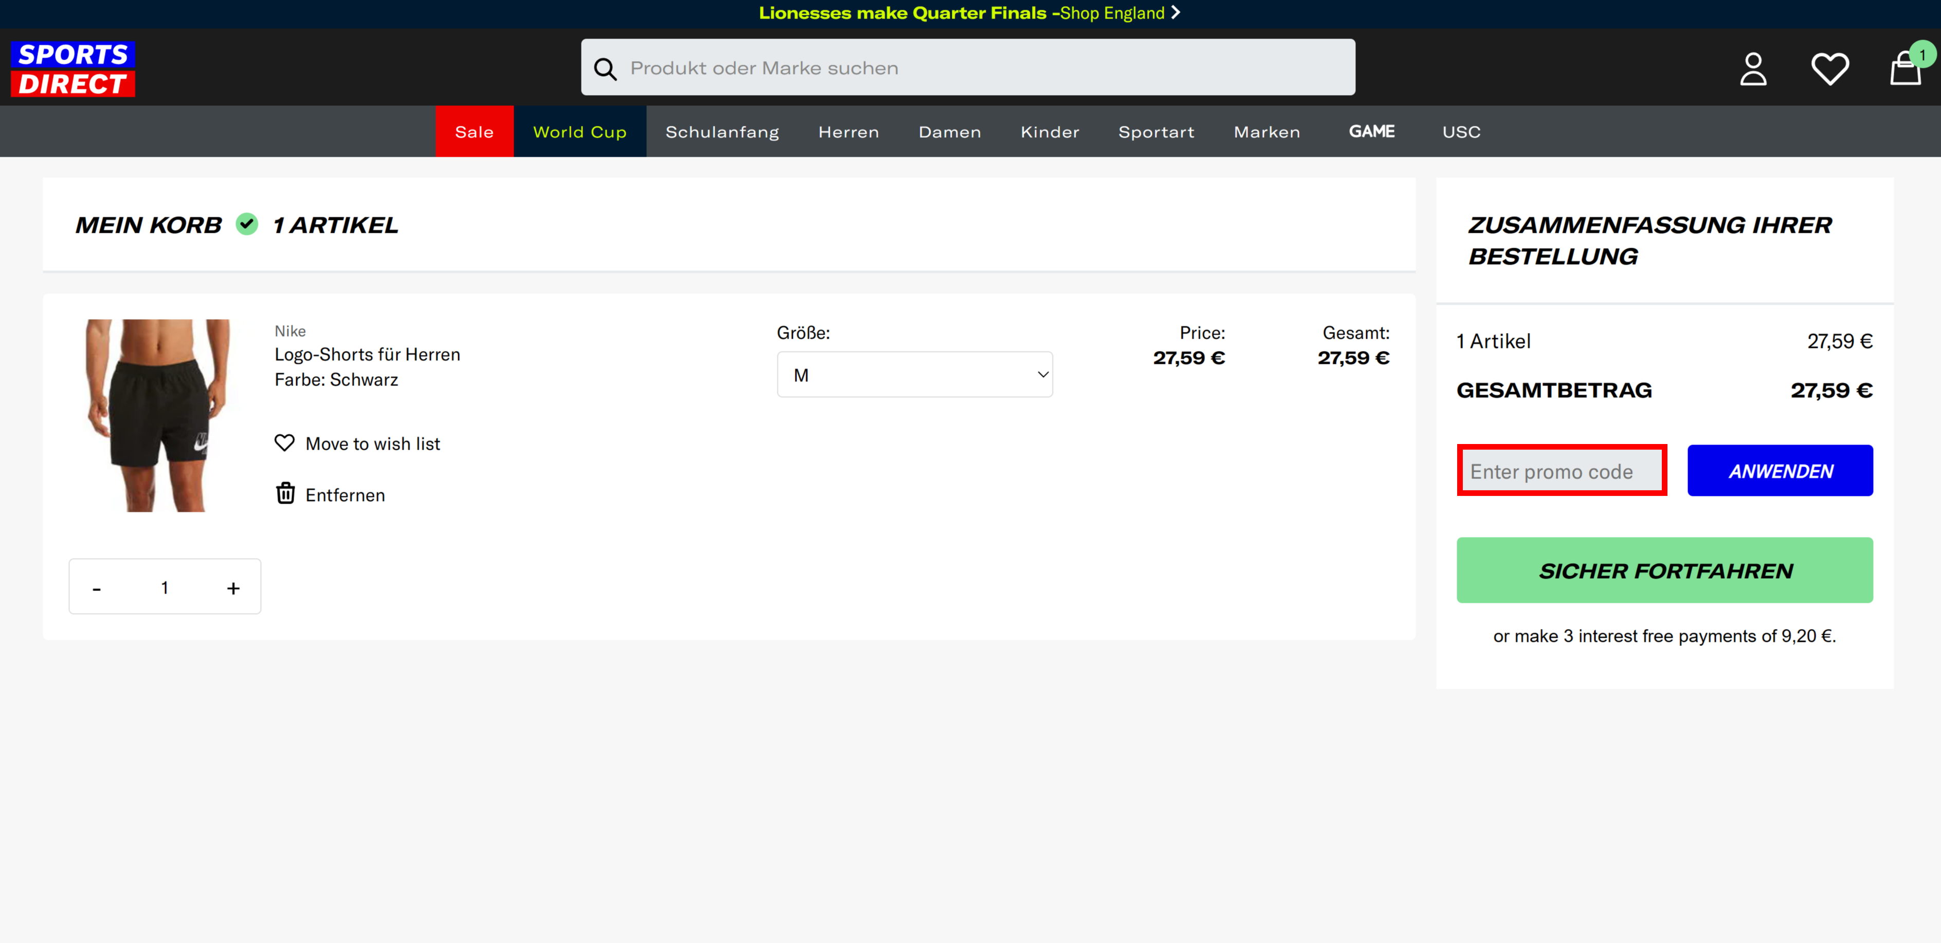
Task: Focus the Produkt oder Marke suchen field
Action: tap(968, 67)
